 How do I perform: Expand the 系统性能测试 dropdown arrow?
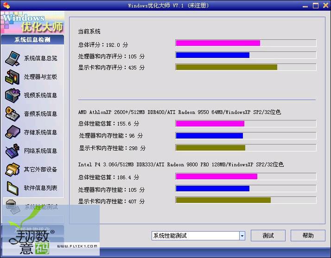(x=242, y=236)
